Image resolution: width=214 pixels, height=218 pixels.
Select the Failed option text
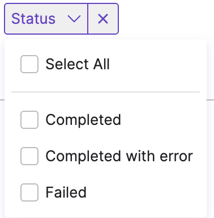coord(66,192)
